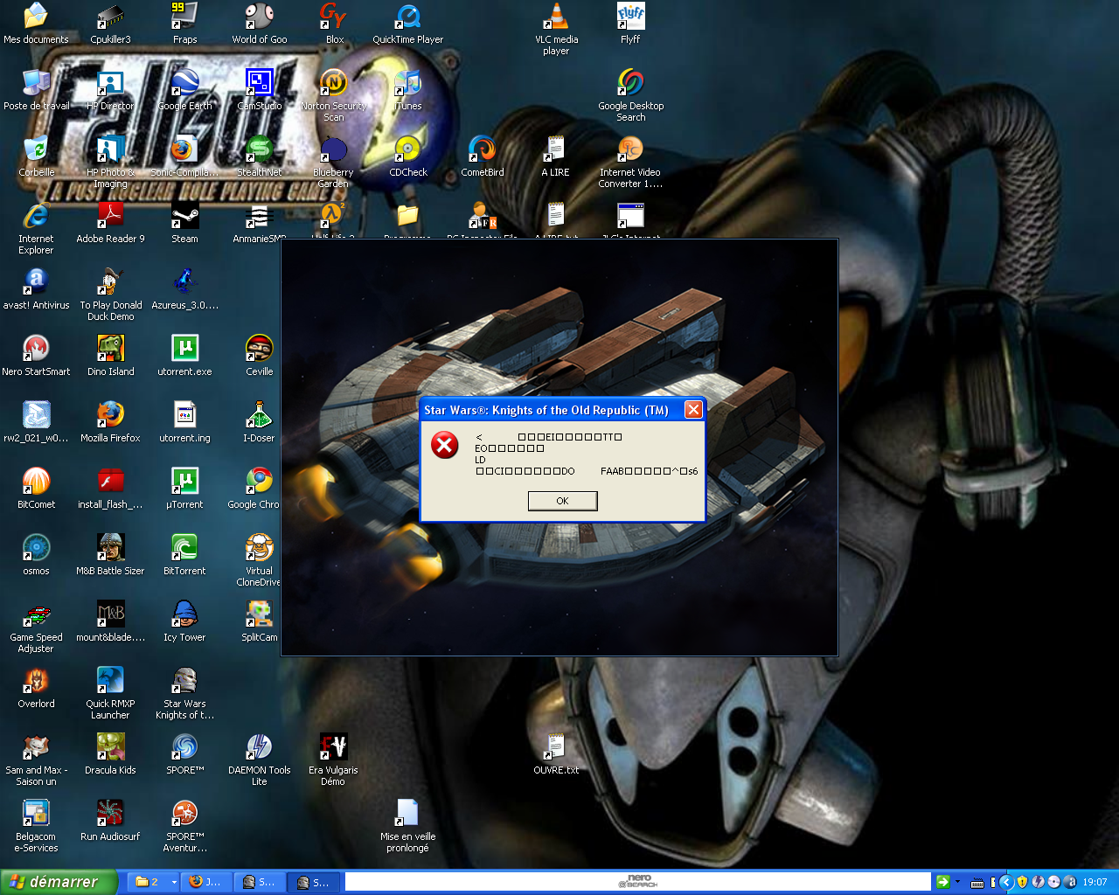This screenshot has height=895, width=1119.
Task: Select the Icy Tower shortcut
Action: tap(184, 621)
